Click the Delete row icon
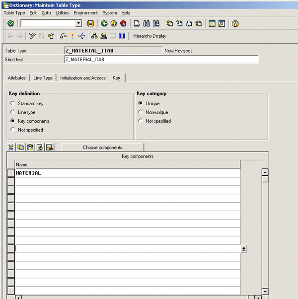298x299 pixels. (x=49, y=148)
